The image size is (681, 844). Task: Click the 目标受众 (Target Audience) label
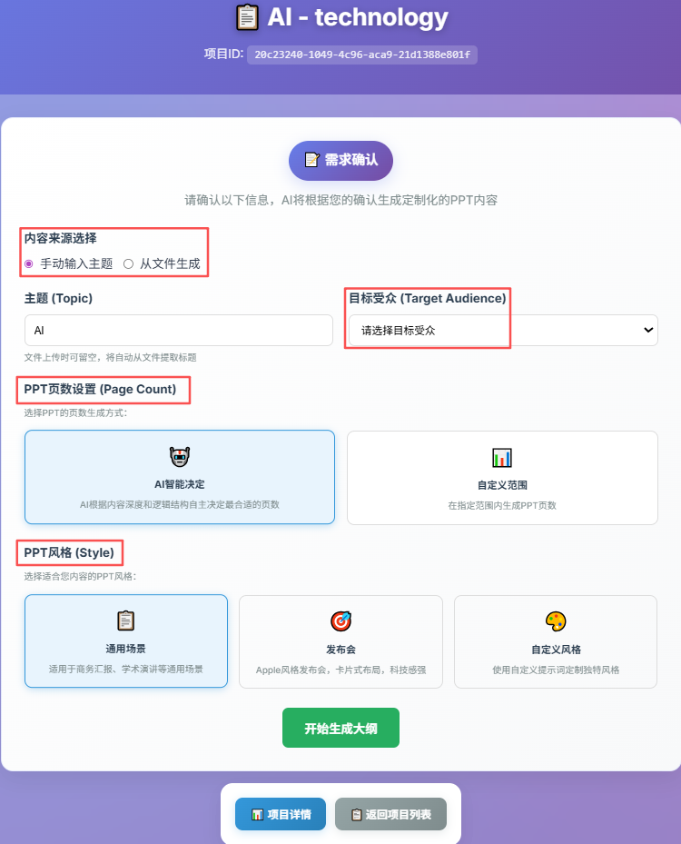click(x=428, y=298)
